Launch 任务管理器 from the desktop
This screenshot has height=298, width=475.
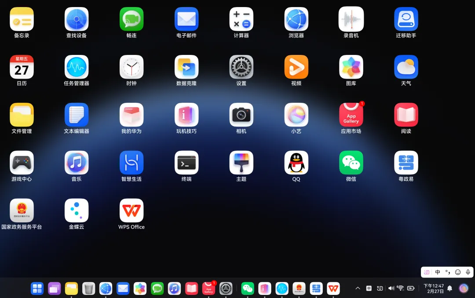tap(77, 67)
